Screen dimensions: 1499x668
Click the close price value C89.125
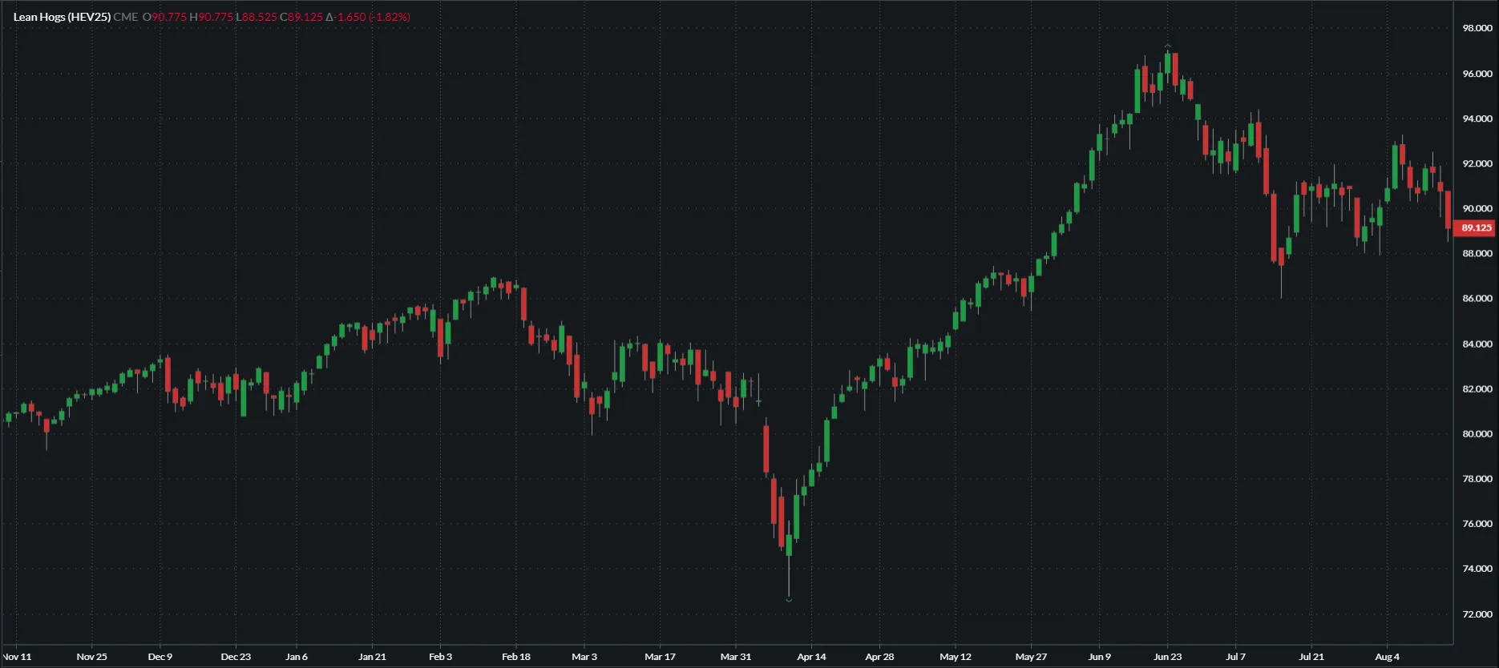coord(301,17)
